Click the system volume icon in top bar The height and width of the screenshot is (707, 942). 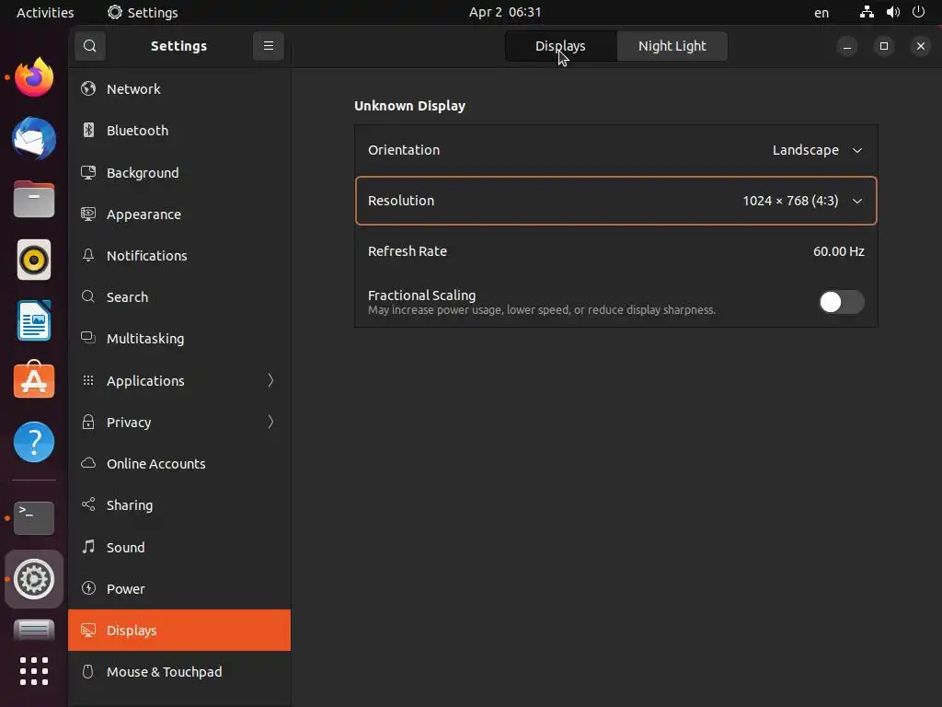892,12
